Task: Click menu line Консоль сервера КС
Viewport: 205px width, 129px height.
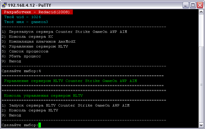Action: pos(27,37)
